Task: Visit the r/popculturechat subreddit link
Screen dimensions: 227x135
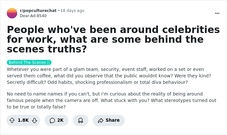Action: coord(38,11)
